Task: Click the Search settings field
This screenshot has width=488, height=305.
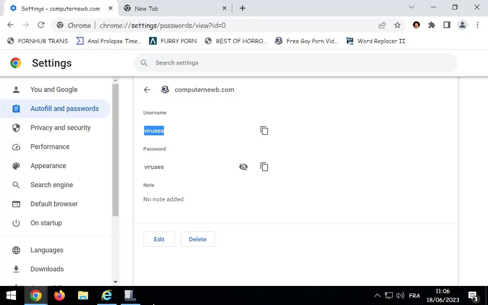Action: pos(296,63)
